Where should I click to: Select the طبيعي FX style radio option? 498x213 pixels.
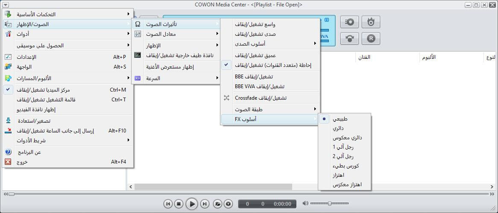coord(345,119)
